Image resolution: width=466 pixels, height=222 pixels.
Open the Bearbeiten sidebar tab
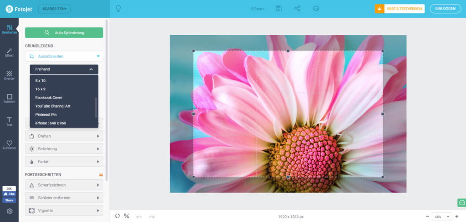[9, 30]
